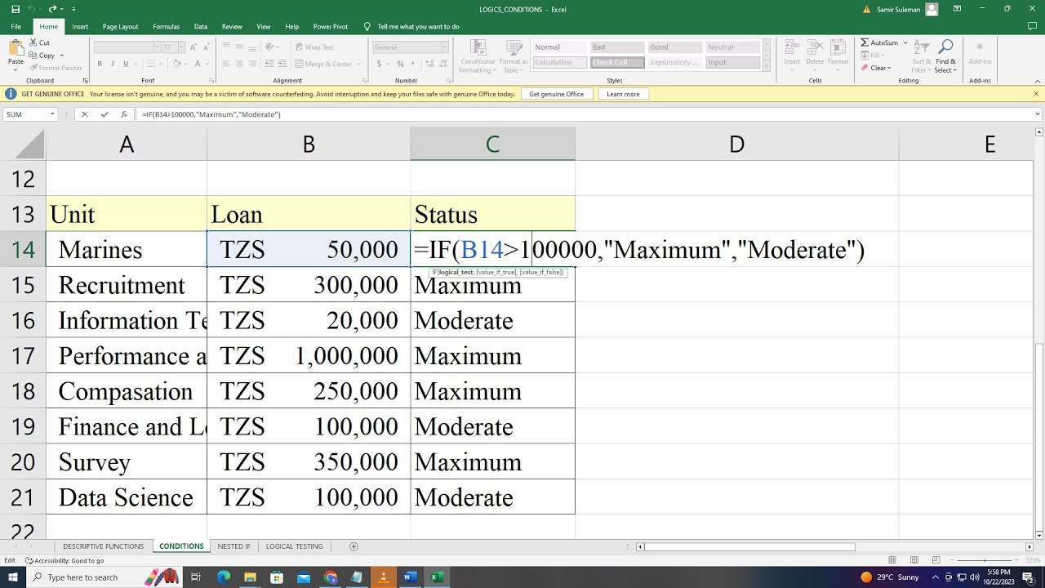
Task: Add a new sheet with plus icon
Action: point(354,546)
